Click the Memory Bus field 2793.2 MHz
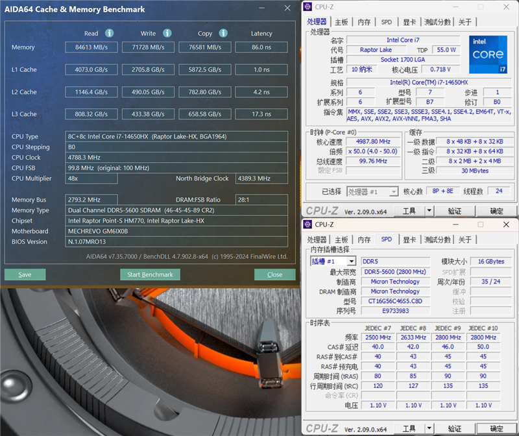Screen dimensions: 519x436 (x=91, y=200)
